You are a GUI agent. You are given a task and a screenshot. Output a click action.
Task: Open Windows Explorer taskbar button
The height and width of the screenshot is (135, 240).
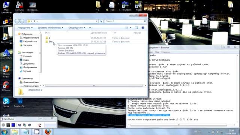[15, 132]
